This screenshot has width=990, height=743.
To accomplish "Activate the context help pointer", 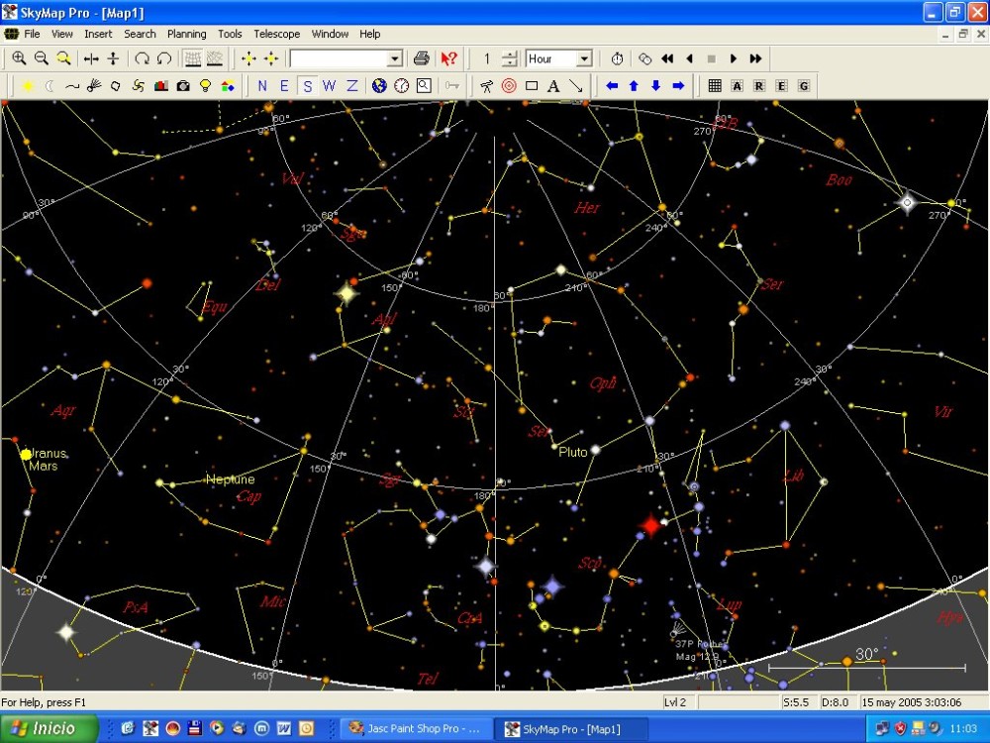I will click(448, 58).
